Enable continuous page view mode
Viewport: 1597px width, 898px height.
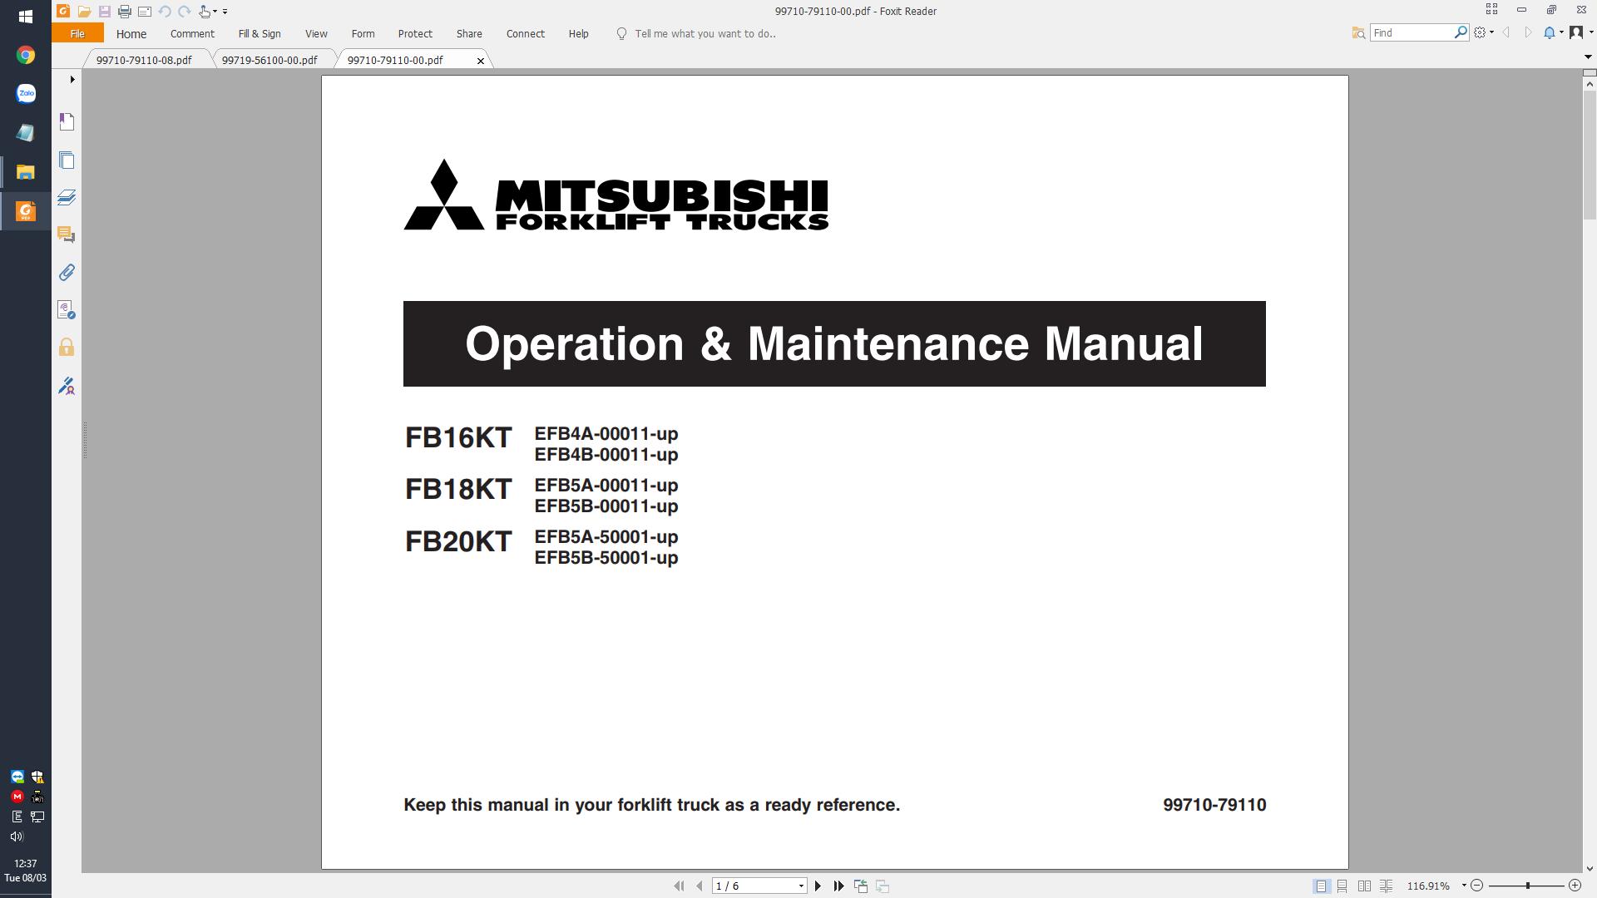(x=1342, y=886)
